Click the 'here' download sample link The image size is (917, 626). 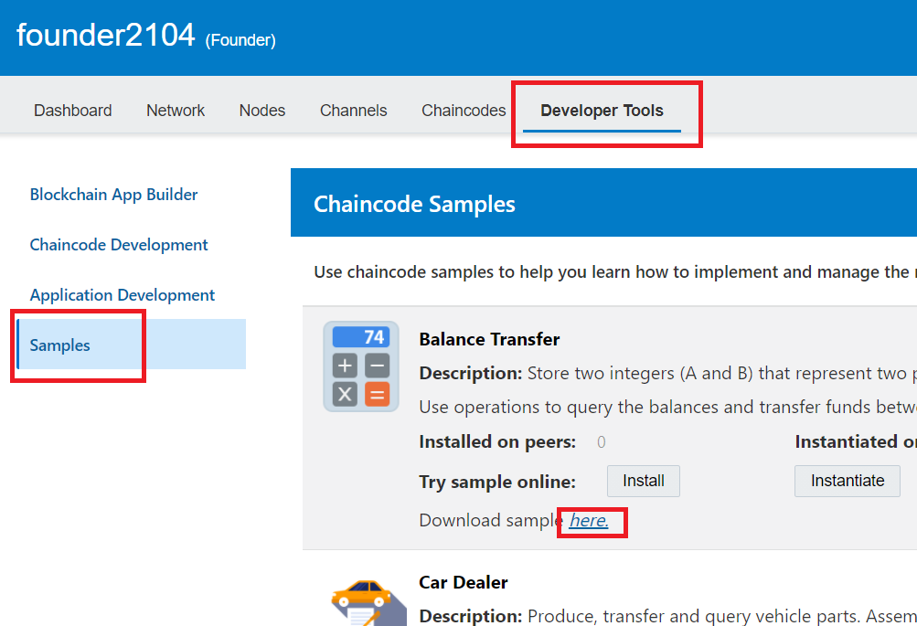click(x=589, y=521)
